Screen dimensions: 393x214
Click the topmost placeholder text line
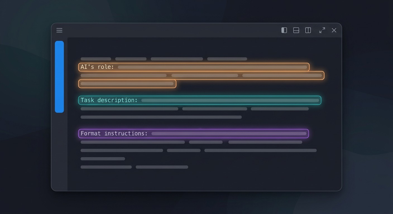coord(164,59)
